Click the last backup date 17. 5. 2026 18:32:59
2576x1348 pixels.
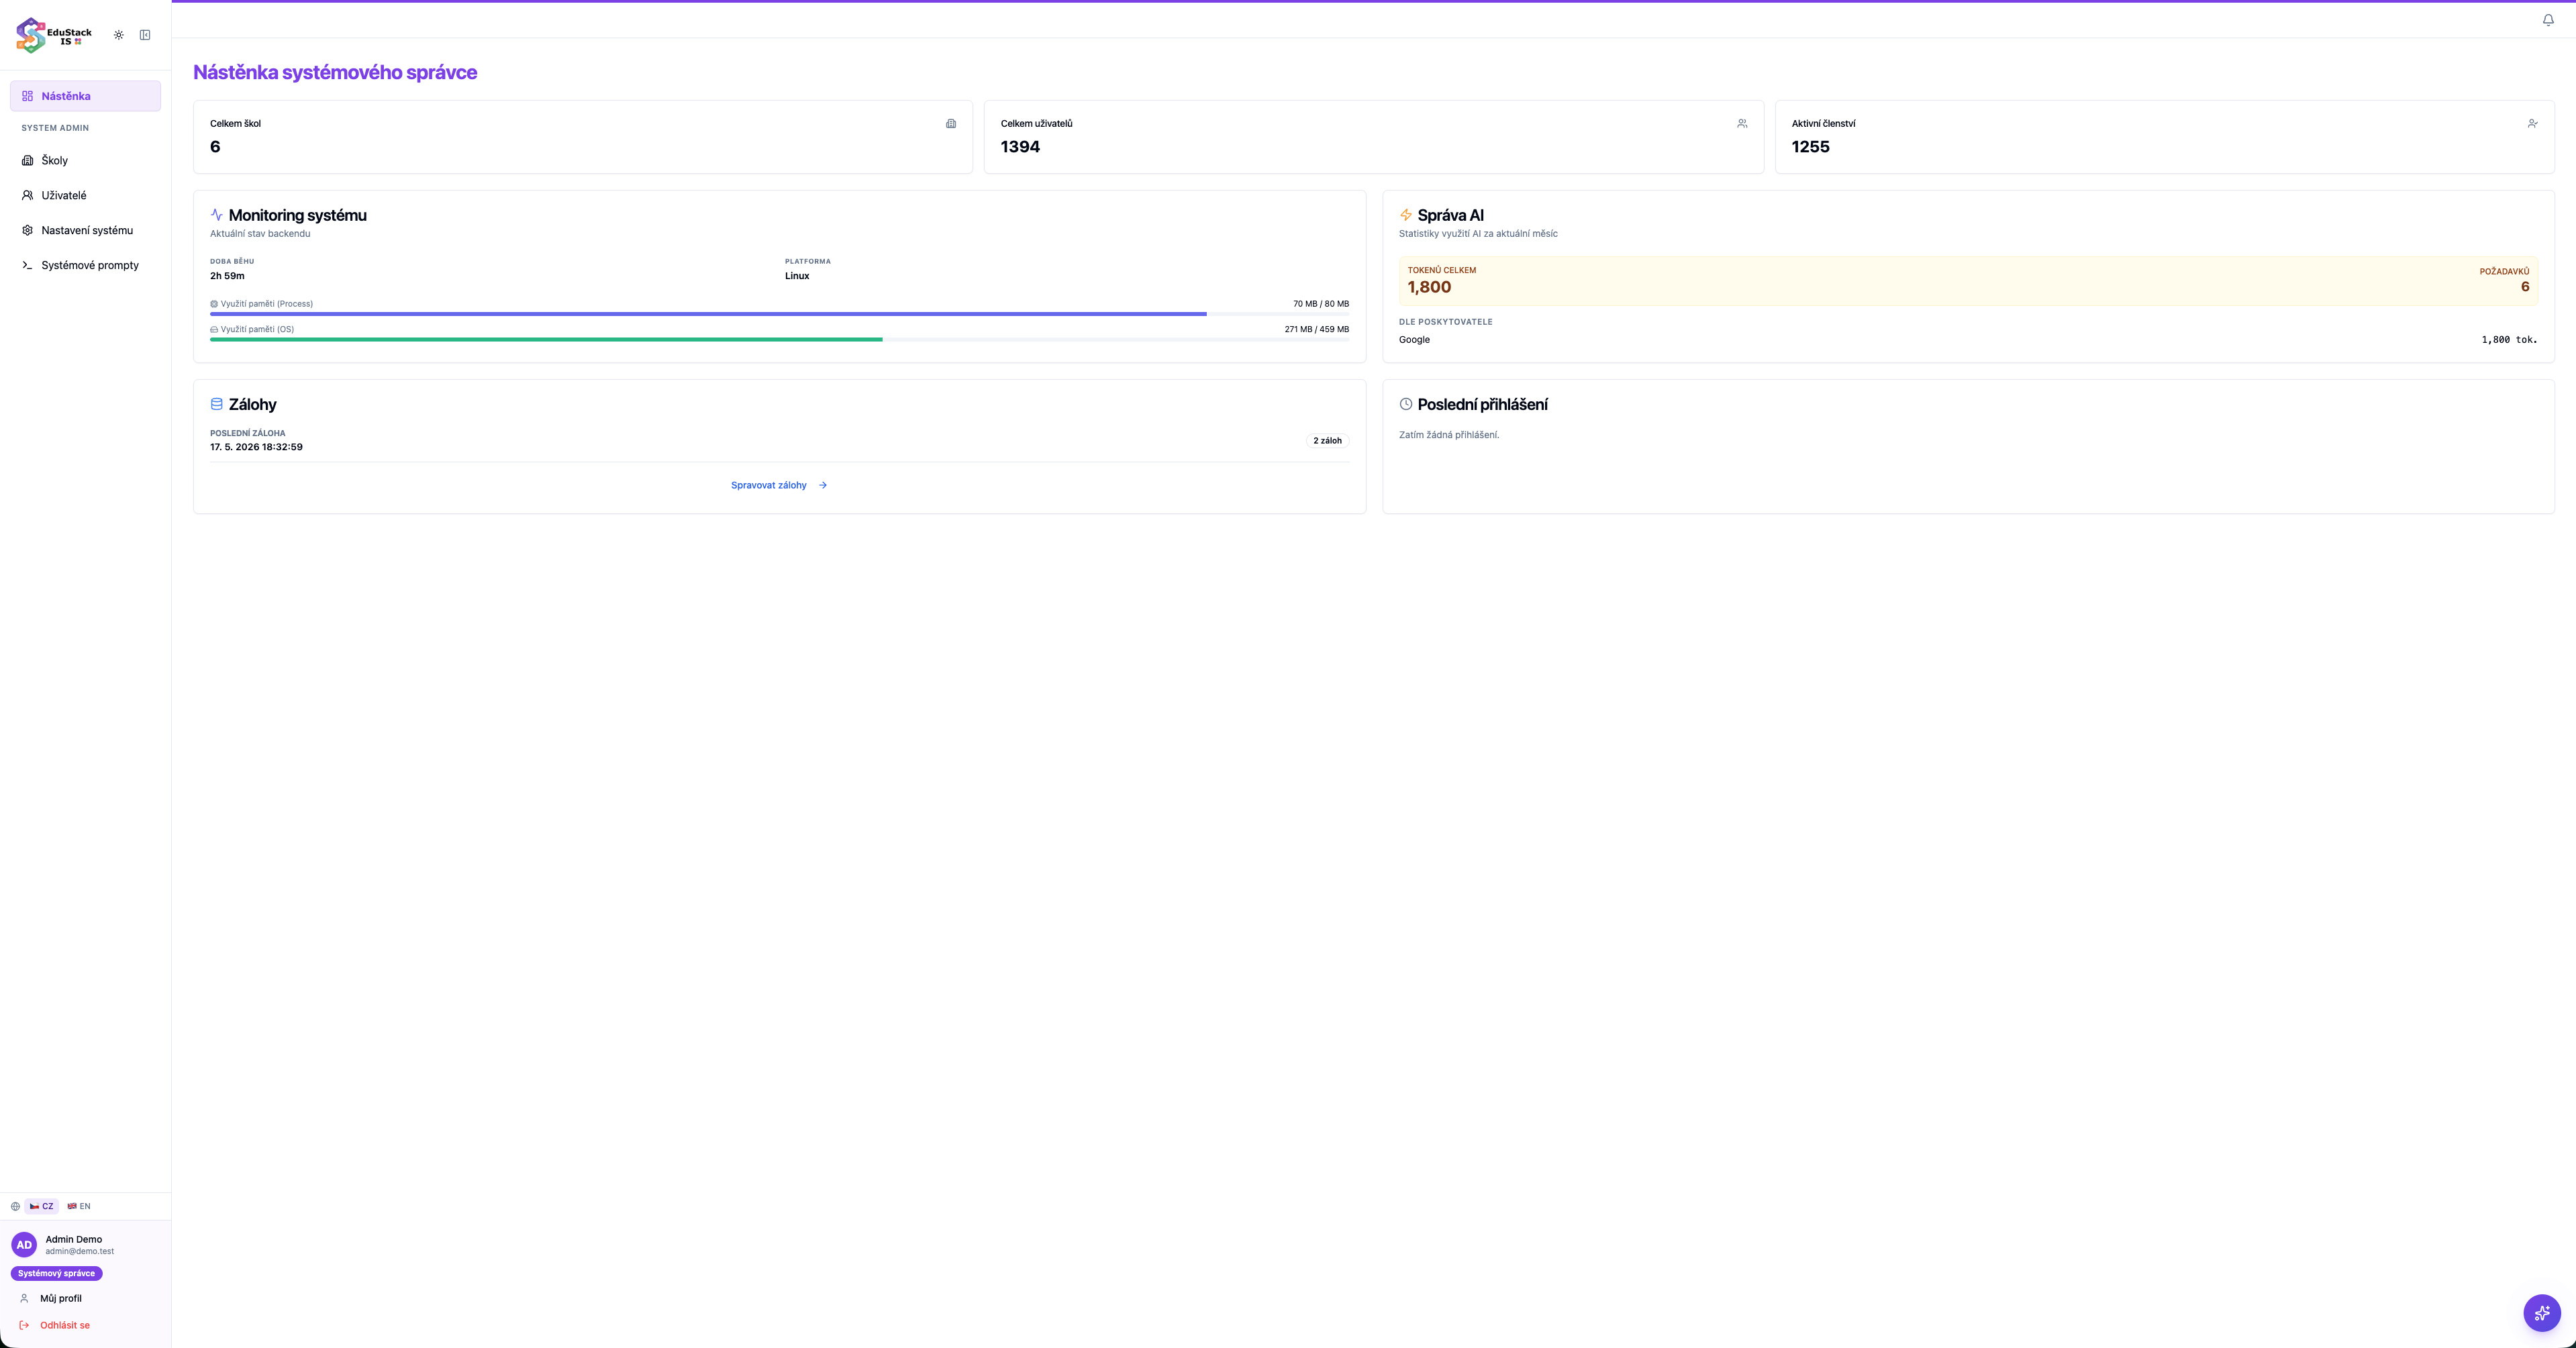pyautogui.click(x=256, y=447)
